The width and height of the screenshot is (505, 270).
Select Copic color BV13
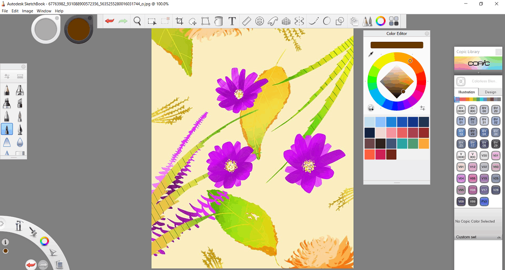pos(461,132)
